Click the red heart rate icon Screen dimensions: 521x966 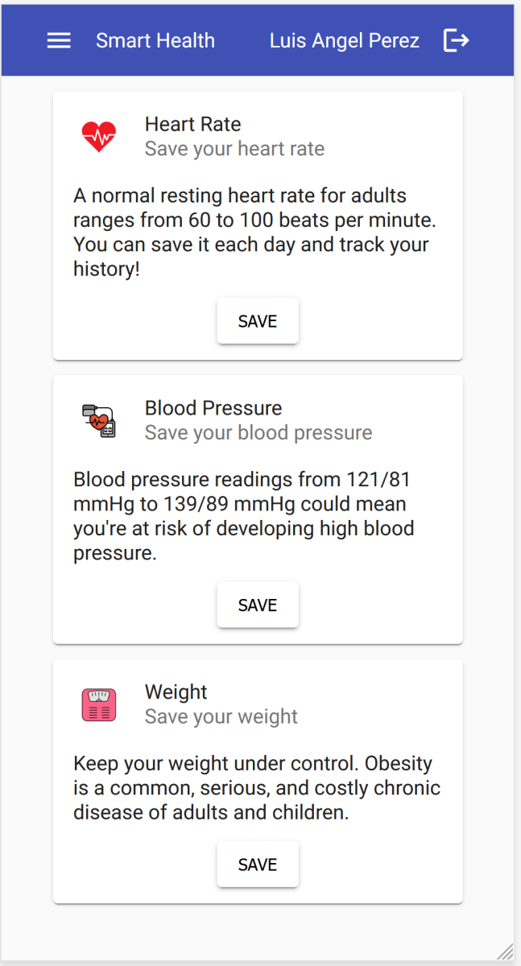(99, 137)
